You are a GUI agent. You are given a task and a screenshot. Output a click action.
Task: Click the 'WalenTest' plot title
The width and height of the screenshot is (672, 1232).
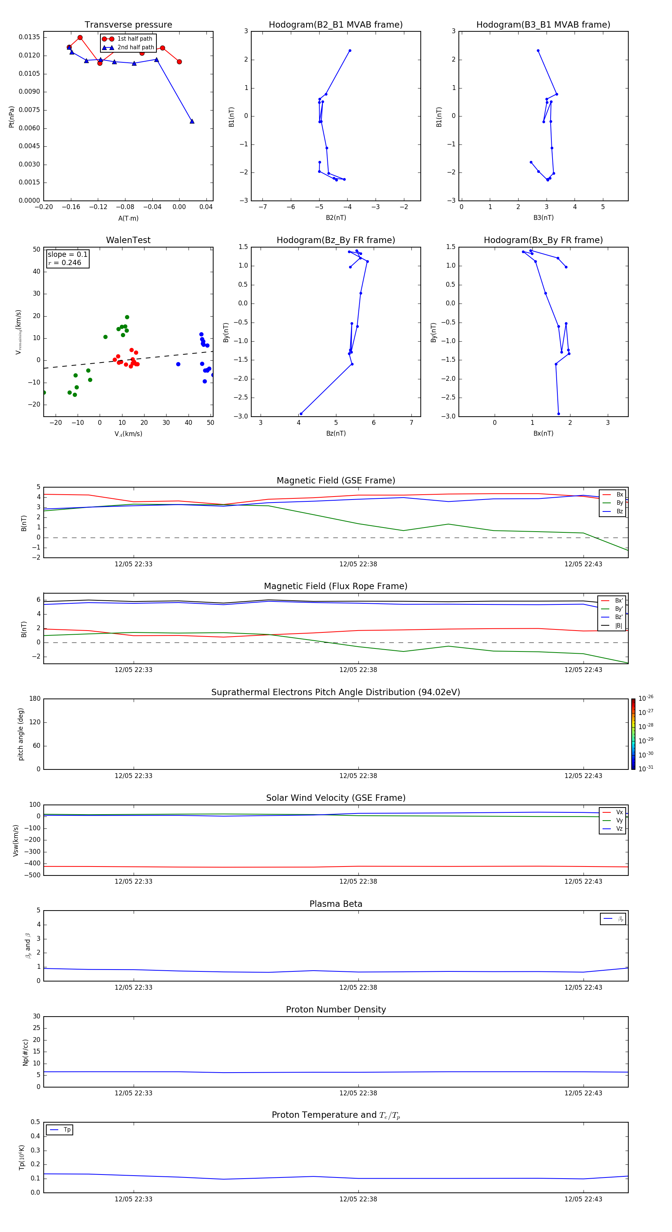128,240
